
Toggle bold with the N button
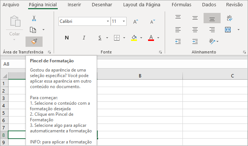pyautogui.click(x=67, y=38)
